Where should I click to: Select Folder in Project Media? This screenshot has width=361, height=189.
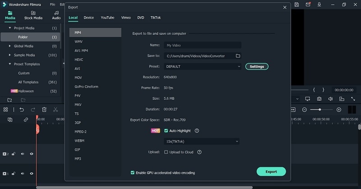click(30, 37)
